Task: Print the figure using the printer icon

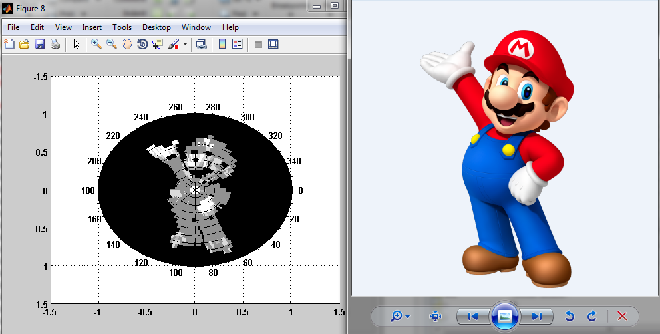Action: [55, 44]
